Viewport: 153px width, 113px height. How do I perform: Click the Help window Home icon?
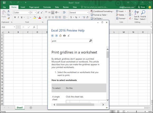60,36
